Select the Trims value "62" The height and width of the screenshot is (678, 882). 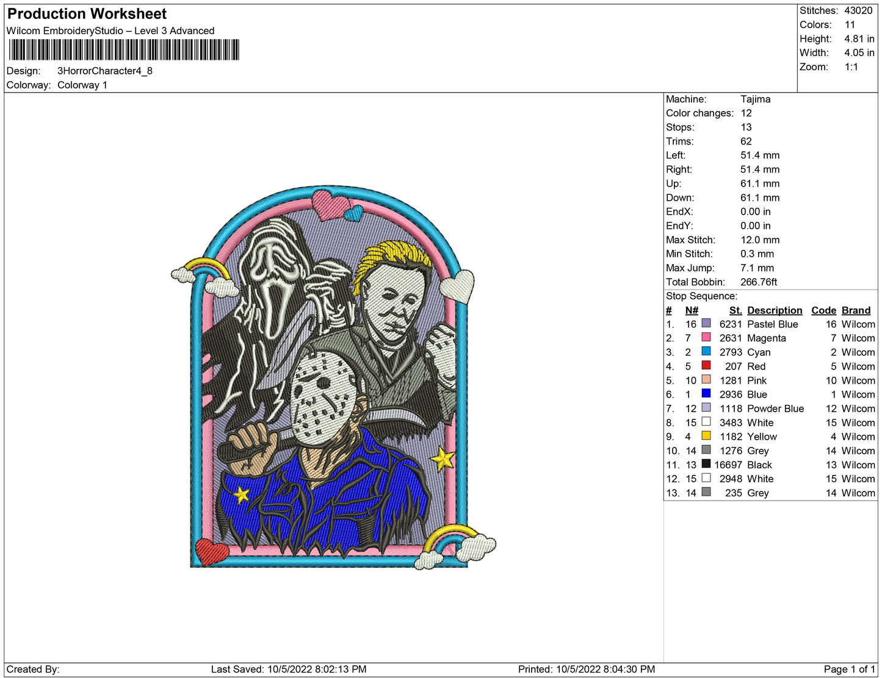pos(746,141)
